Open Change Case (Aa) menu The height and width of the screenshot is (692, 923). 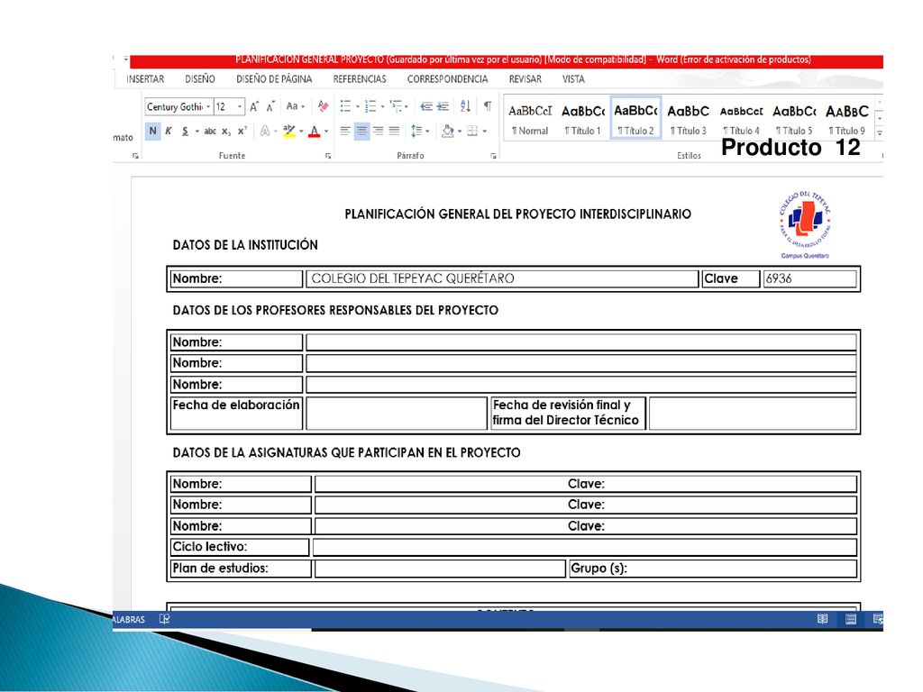[x=295, y=106]
